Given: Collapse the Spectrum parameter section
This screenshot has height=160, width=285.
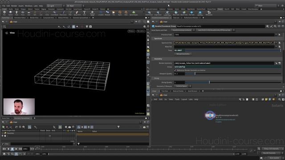Looking at the screenshot, I should coord(158,39).
